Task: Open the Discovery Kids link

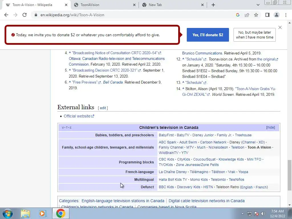Action: tap(188, 187)
